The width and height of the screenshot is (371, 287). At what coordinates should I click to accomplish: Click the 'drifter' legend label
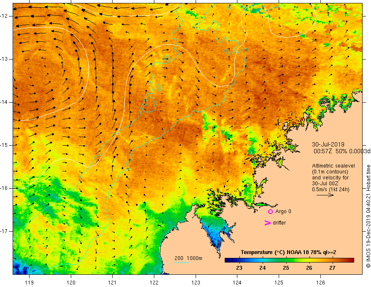coord(279,223)
